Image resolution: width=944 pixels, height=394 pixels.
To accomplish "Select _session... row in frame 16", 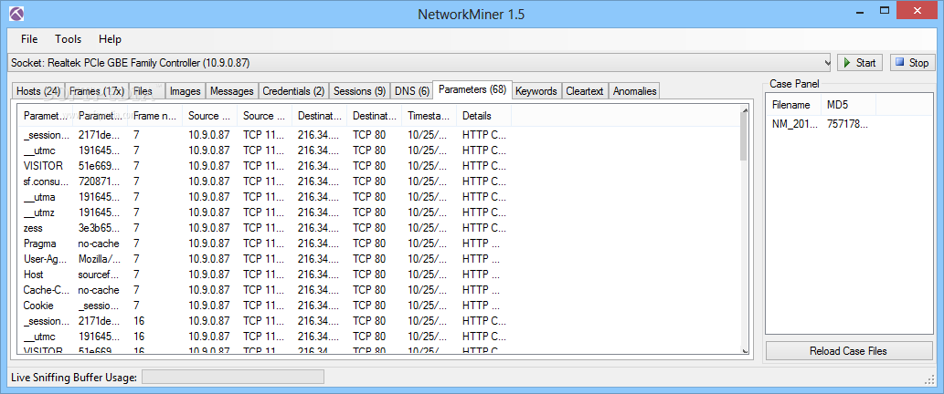I will tap(264, 321).
